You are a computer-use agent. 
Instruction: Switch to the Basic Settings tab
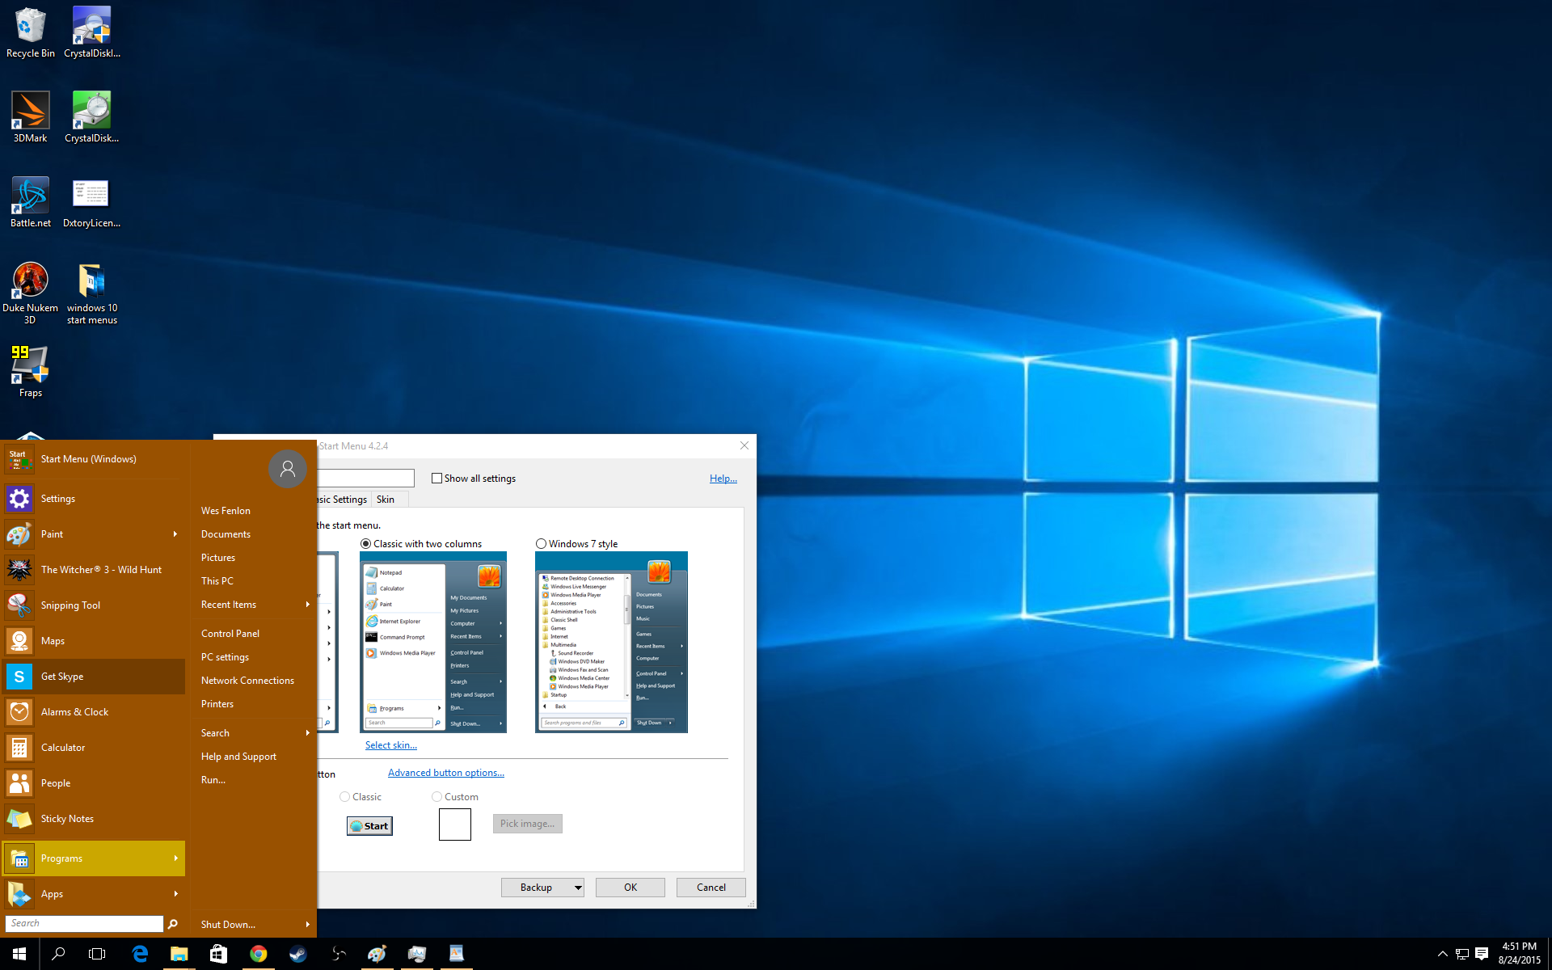coord(343,500)
